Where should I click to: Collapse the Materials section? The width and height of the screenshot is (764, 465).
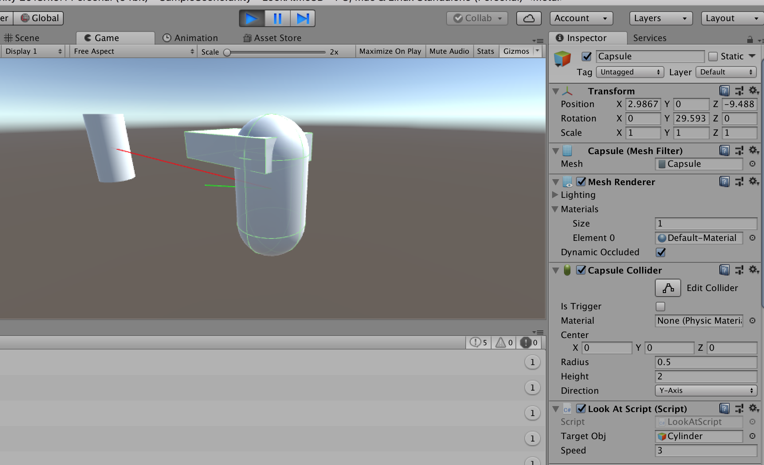point(555,209)
